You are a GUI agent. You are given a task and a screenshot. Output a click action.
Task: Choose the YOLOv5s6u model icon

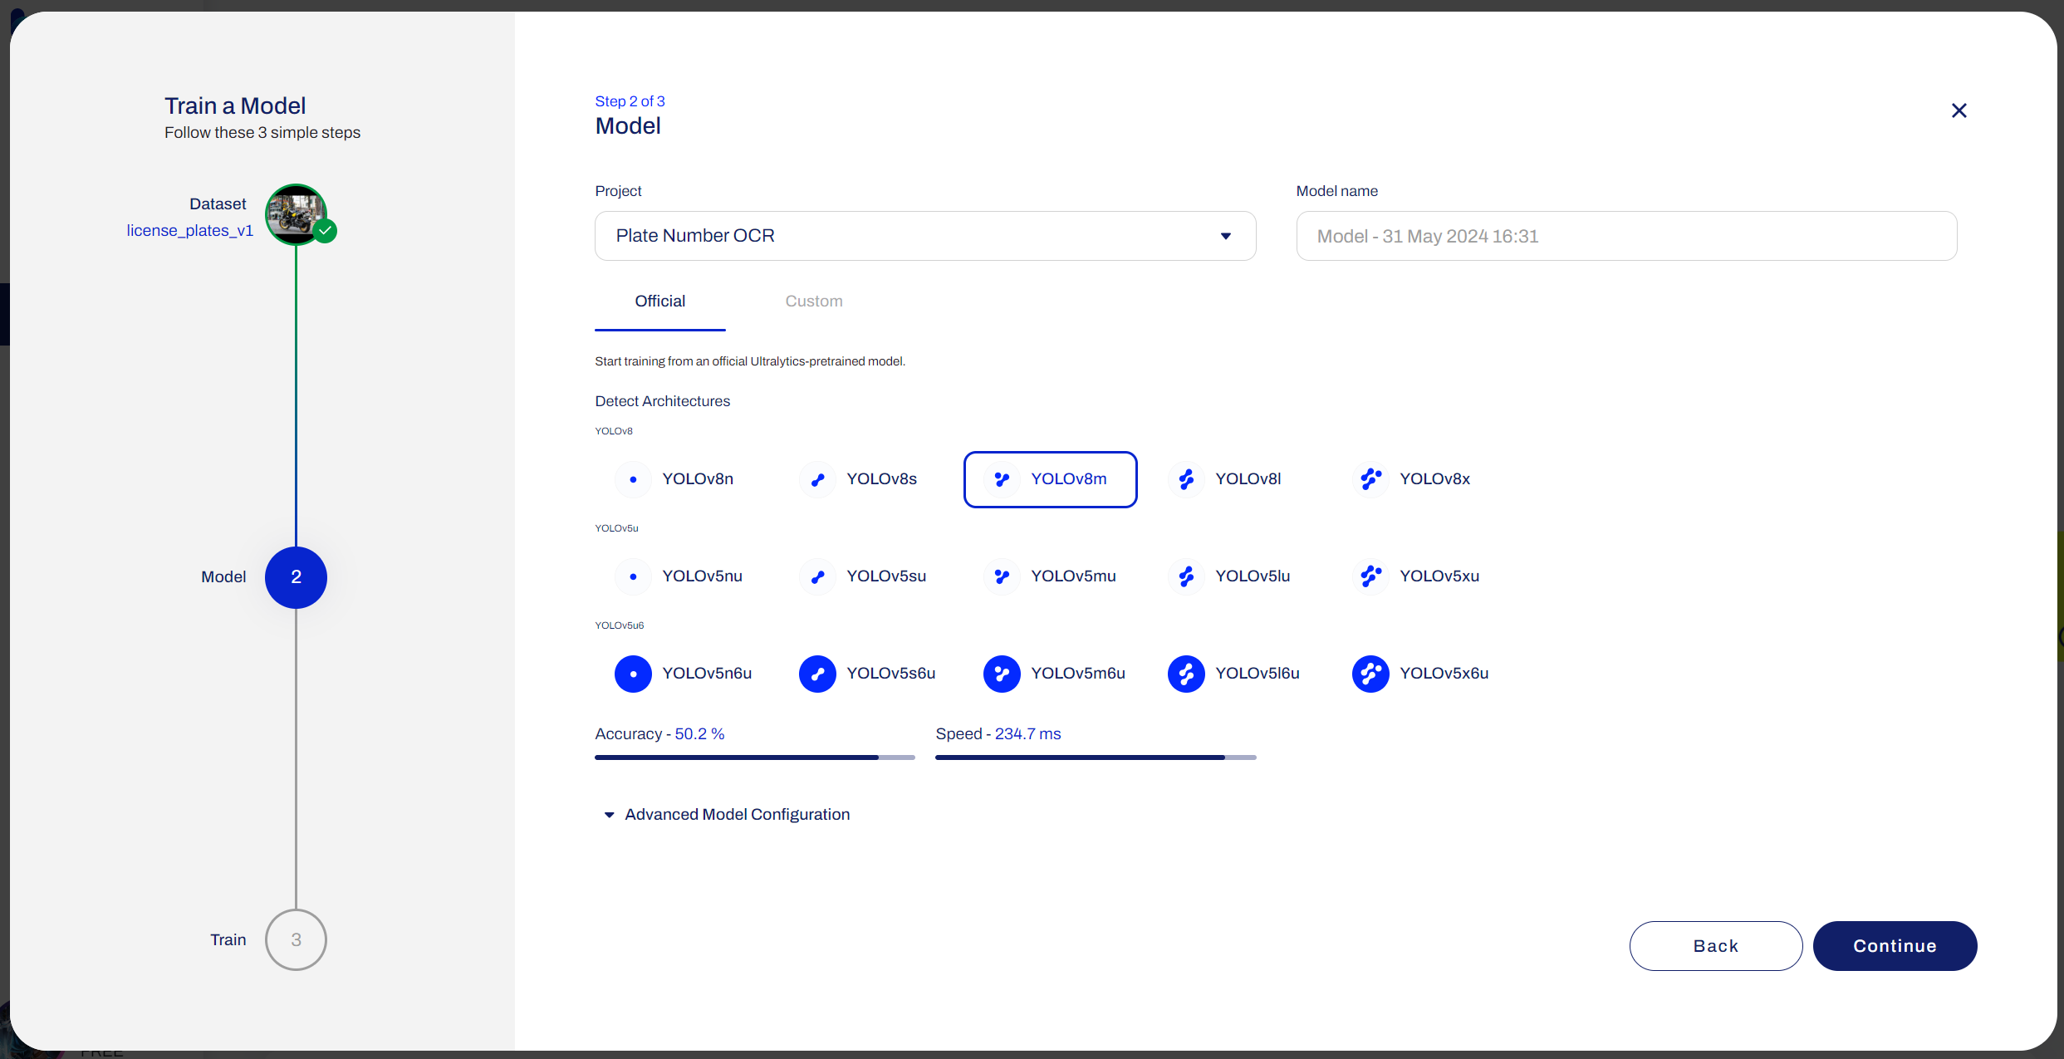[x=817, y=674]
